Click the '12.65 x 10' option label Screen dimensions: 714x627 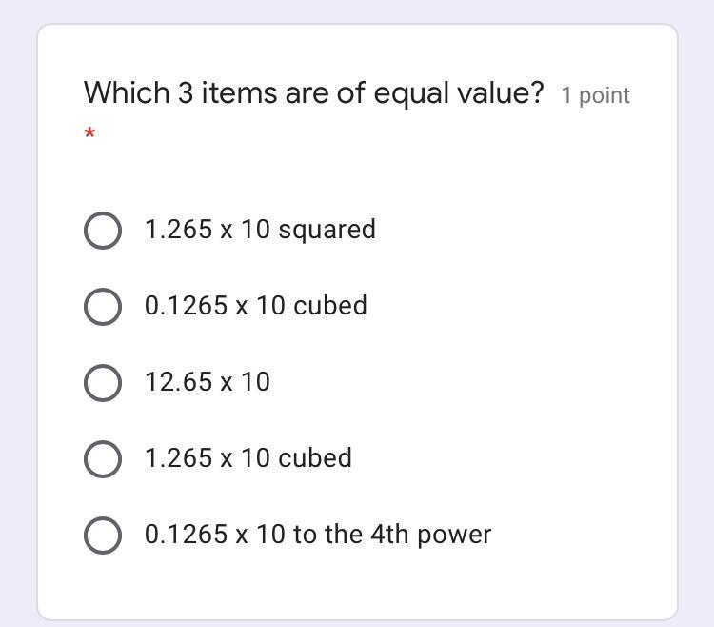click(208, 382)
